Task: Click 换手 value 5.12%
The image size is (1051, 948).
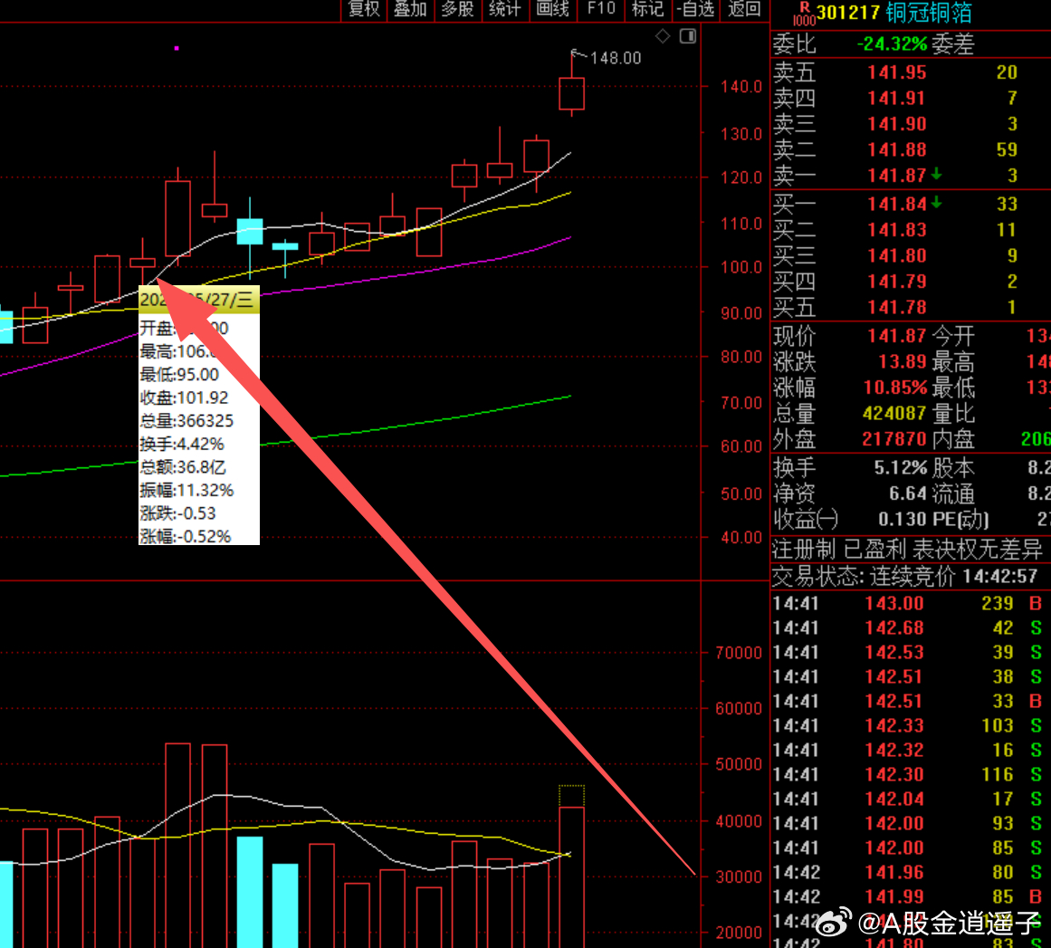Action: click(x=900, y=467)
